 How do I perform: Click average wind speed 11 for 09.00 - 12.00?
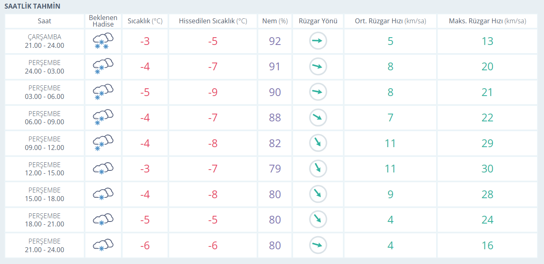[390, 143]
